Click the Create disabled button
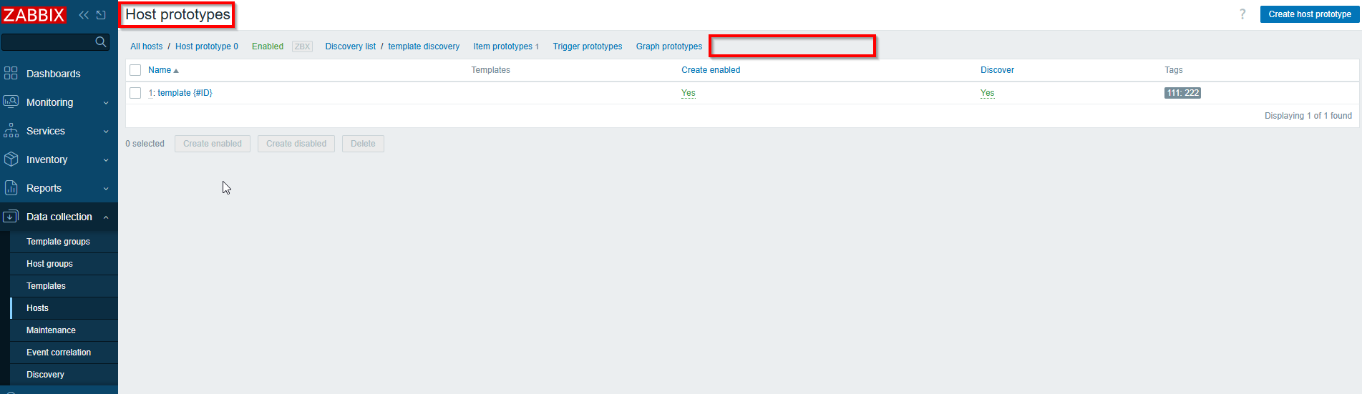This screenshot has height=394, width=1362. (x=296, y=144)
